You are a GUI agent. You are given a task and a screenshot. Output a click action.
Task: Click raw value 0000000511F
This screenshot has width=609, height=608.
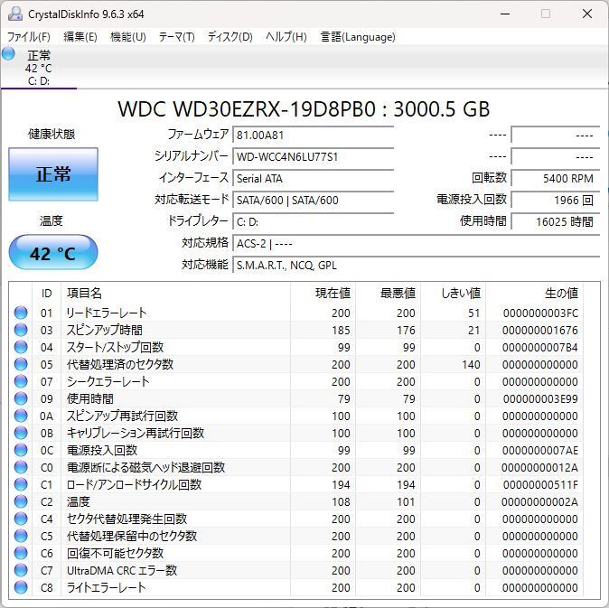pos(540,485)
